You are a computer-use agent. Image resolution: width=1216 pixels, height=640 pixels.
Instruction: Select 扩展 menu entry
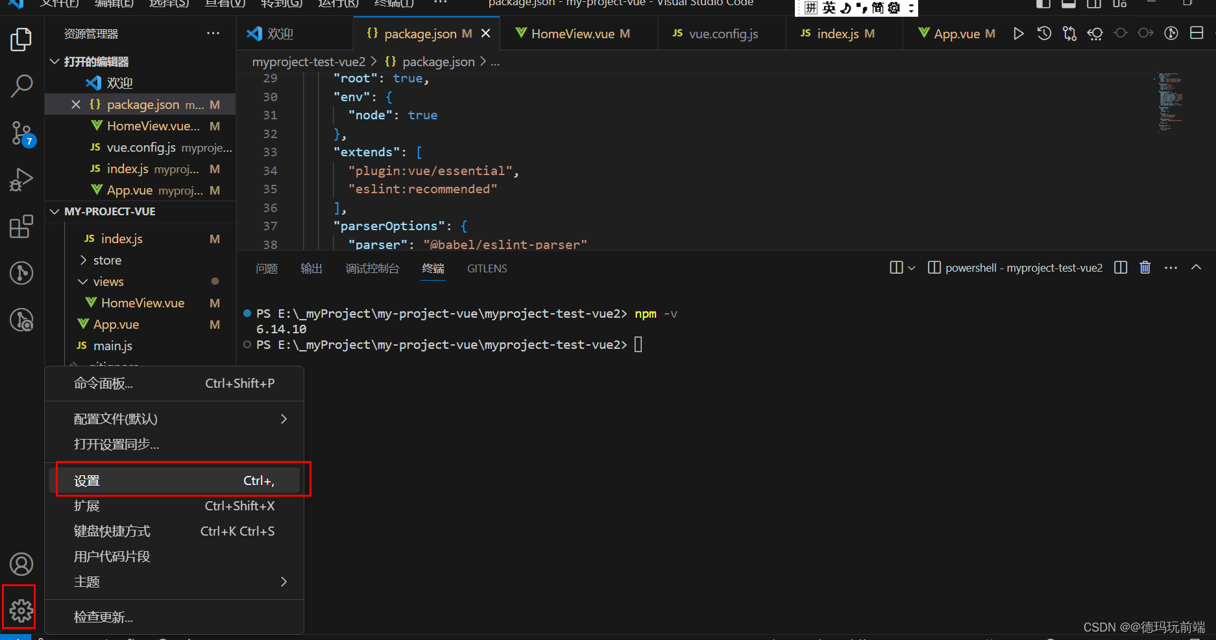tap(174, 506)
